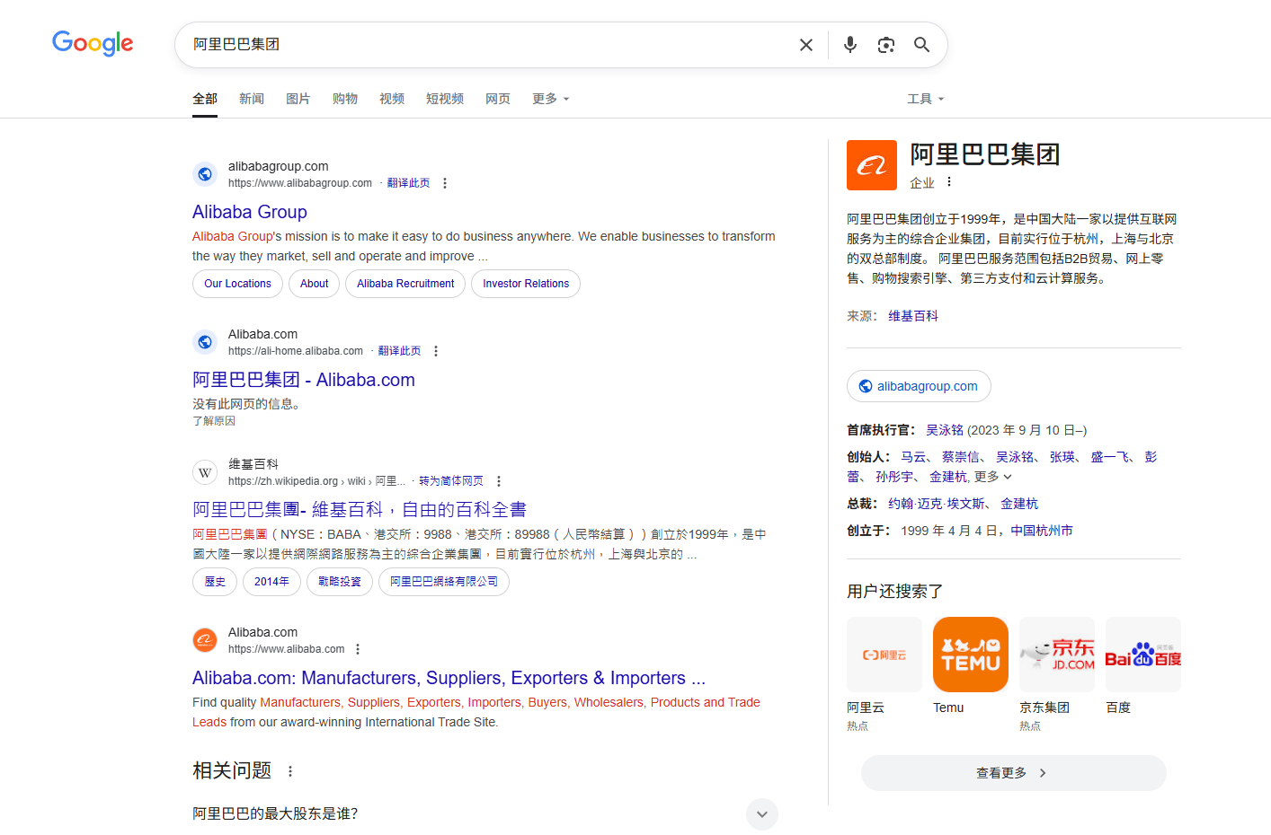Open options menu beside 相关问题 heading
Image resolution: width=1271 pixels, height=835 pixels.
290,771
